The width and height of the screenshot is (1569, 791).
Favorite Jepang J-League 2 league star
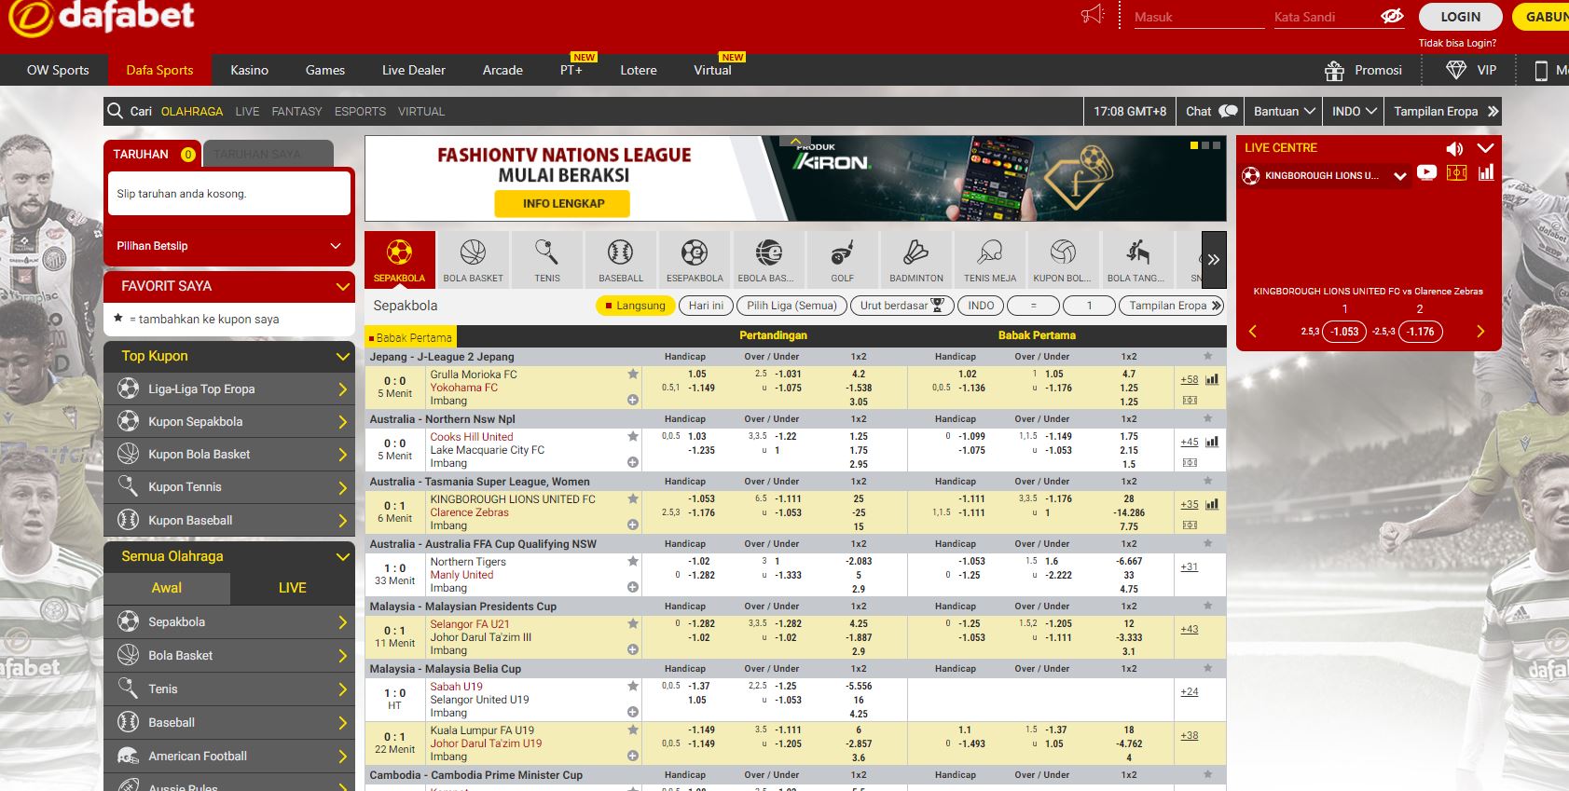[1208, 356]
